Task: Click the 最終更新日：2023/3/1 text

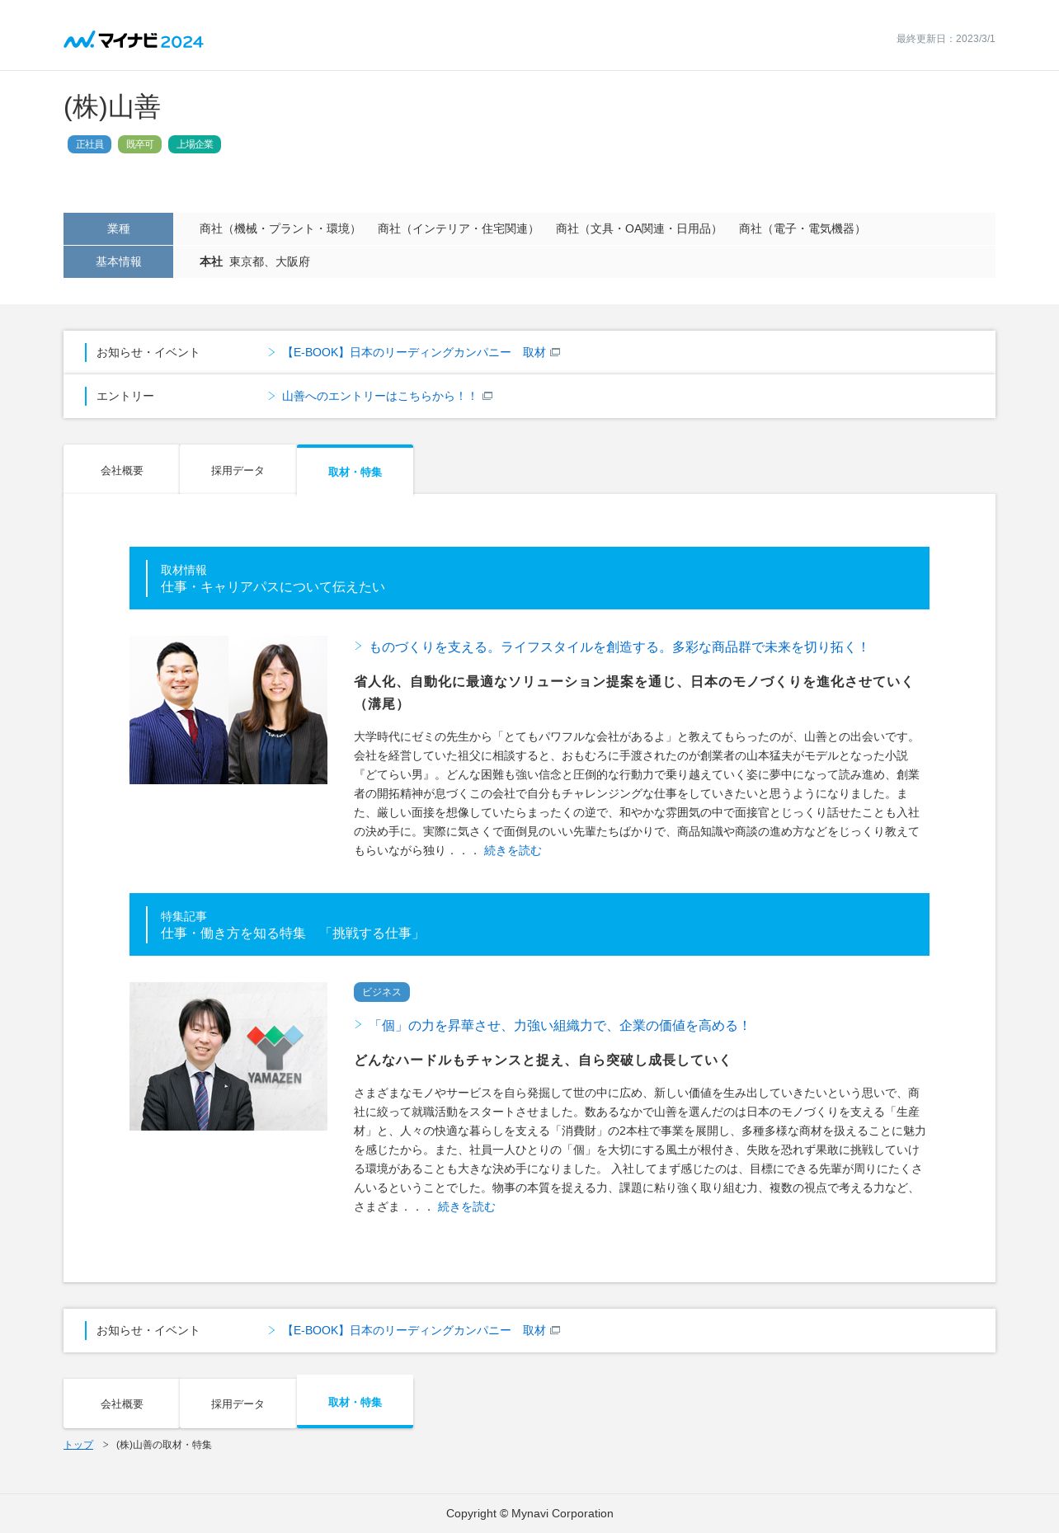Action: tap(945, 39)
